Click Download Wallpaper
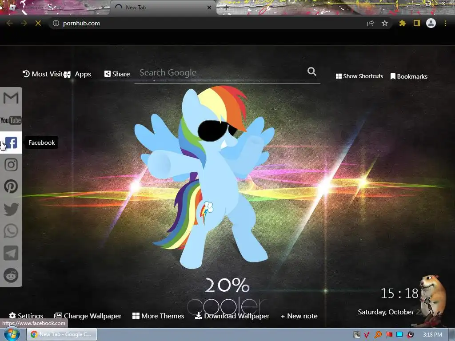The height and width of the screenshot is (341, 455). [232, 316]
